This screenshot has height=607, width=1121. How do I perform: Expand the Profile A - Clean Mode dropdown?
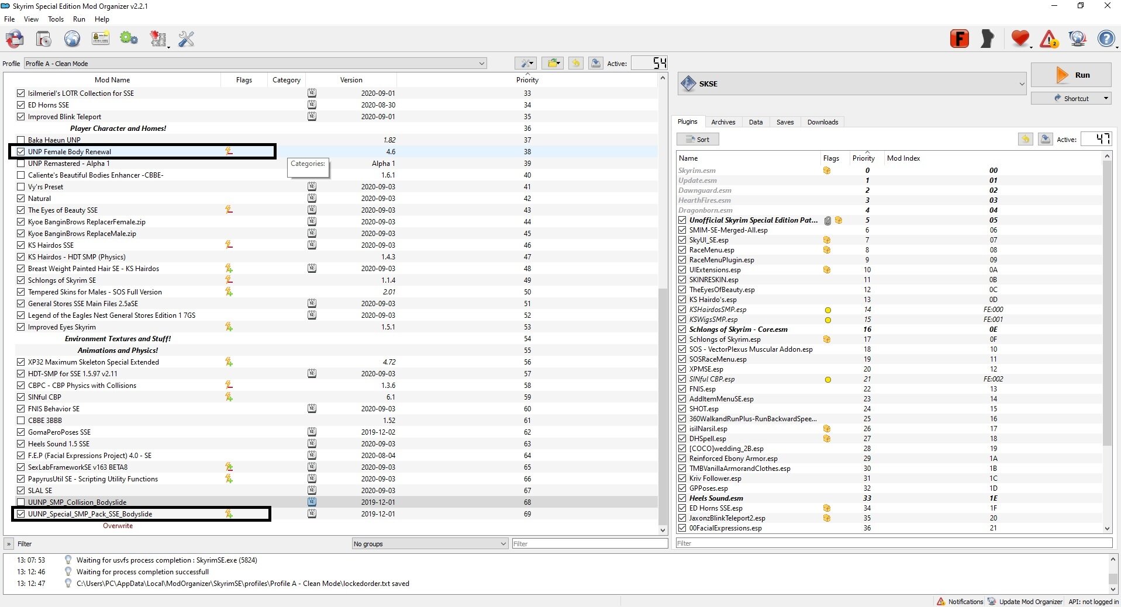(256, 63)
